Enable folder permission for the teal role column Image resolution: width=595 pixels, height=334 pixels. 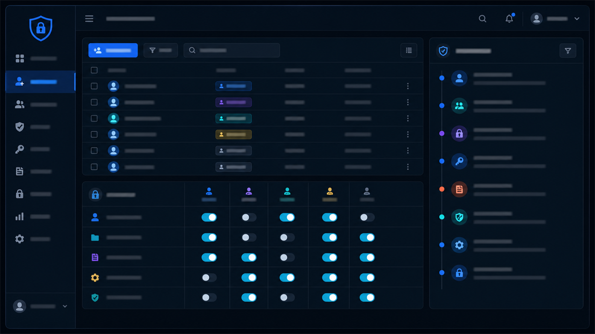pyautogui.click(x=287, y=237)
